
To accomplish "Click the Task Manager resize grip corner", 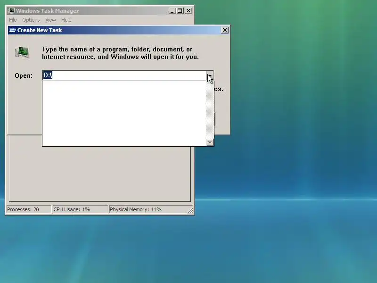I will 190,210.
